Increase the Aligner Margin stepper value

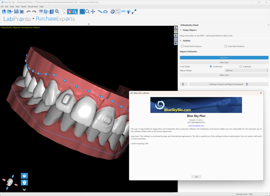coord(267,70)
